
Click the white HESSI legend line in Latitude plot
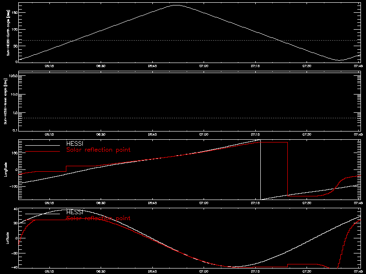pyautogui.click(x=43, y=214)
